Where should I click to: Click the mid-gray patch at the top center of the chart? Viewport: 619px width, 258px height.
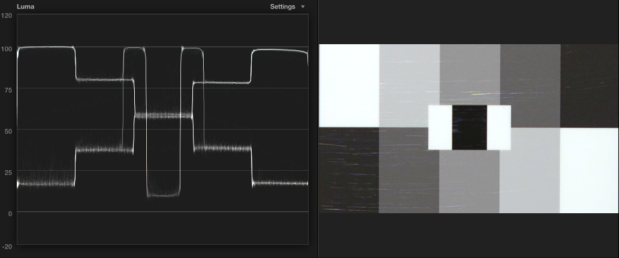pyautogui.click(x=469, y=74)
